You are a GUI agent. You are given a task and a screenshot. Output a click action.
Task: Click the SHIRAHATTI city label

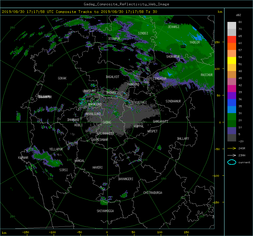coord(105,134)
